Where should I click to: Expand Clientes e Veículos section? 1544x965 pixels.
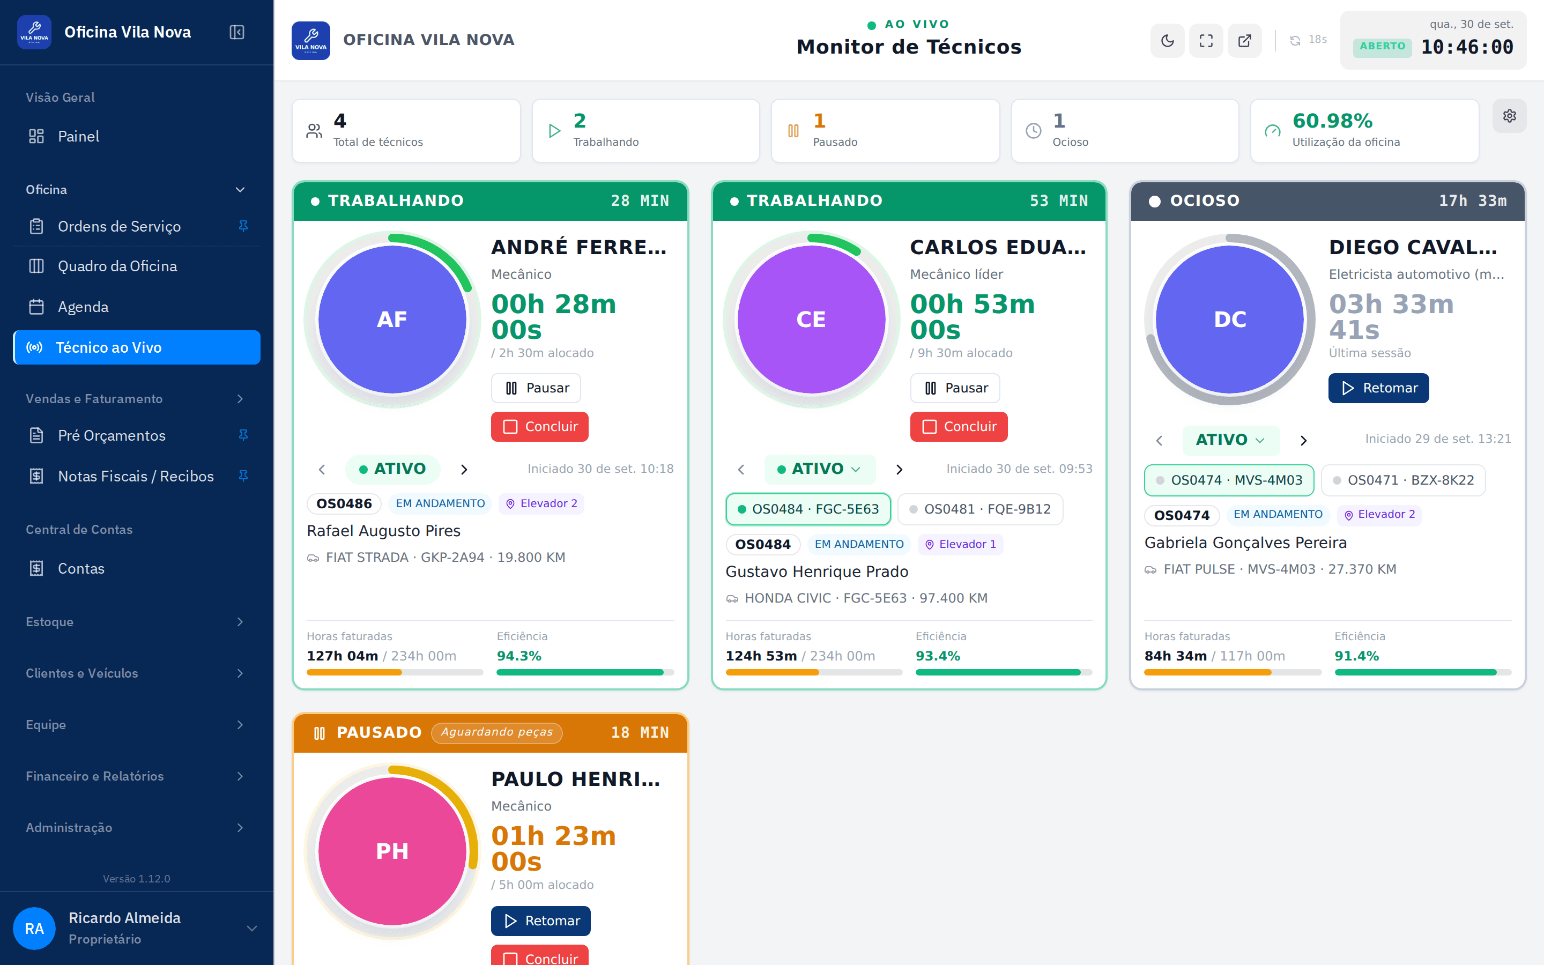pyautogui.click(x=137, y=673)
